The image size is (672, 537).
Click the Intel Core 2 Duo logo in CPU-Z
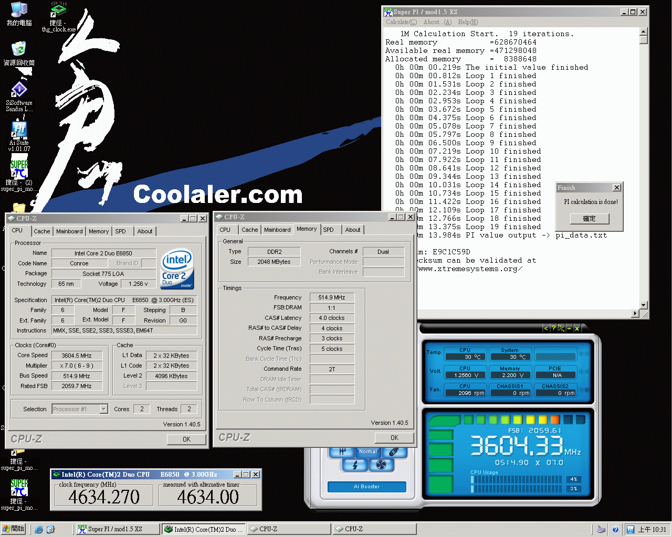[177, 268]
